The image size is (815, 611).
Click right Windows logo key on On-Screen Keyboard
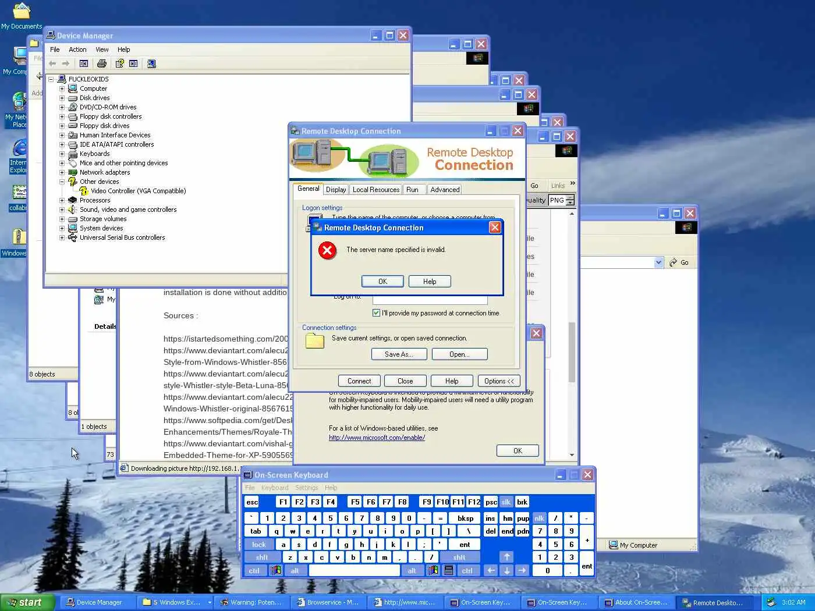tap(433, 571)
